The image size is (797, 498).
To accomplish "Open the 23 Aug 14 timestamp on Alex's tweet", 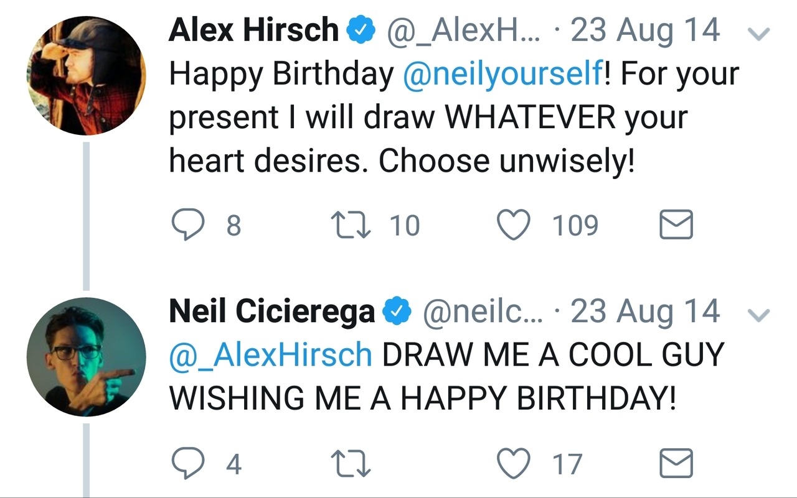I will 645,31.
